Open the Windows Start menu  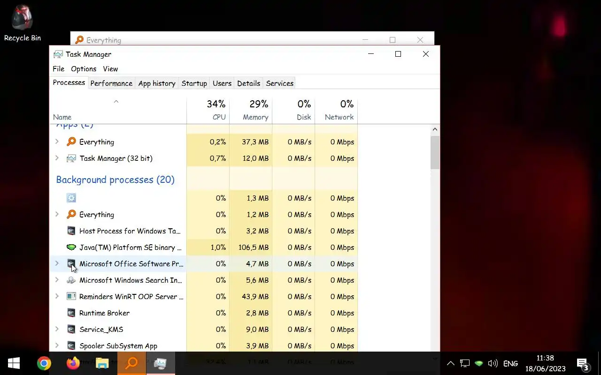point(14,363)
